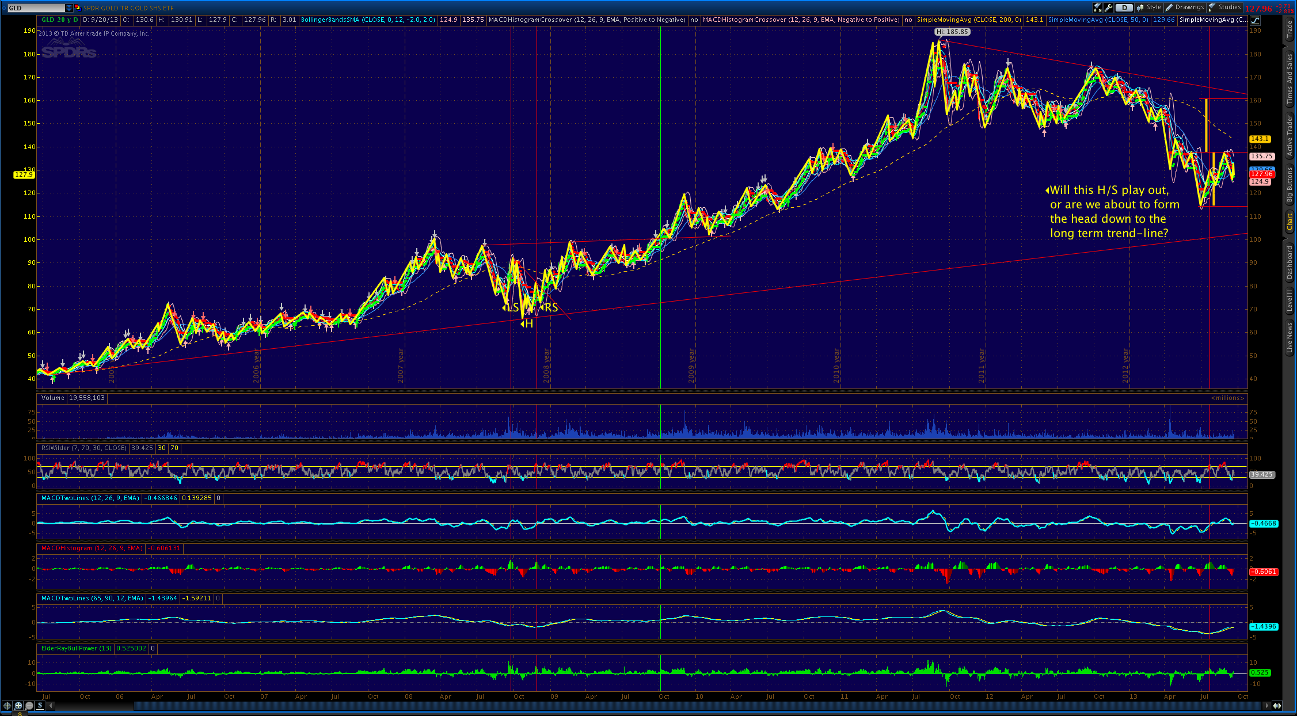Click ElderRayBullPower (13) label

pyautogui.click(x=77, y=648)
